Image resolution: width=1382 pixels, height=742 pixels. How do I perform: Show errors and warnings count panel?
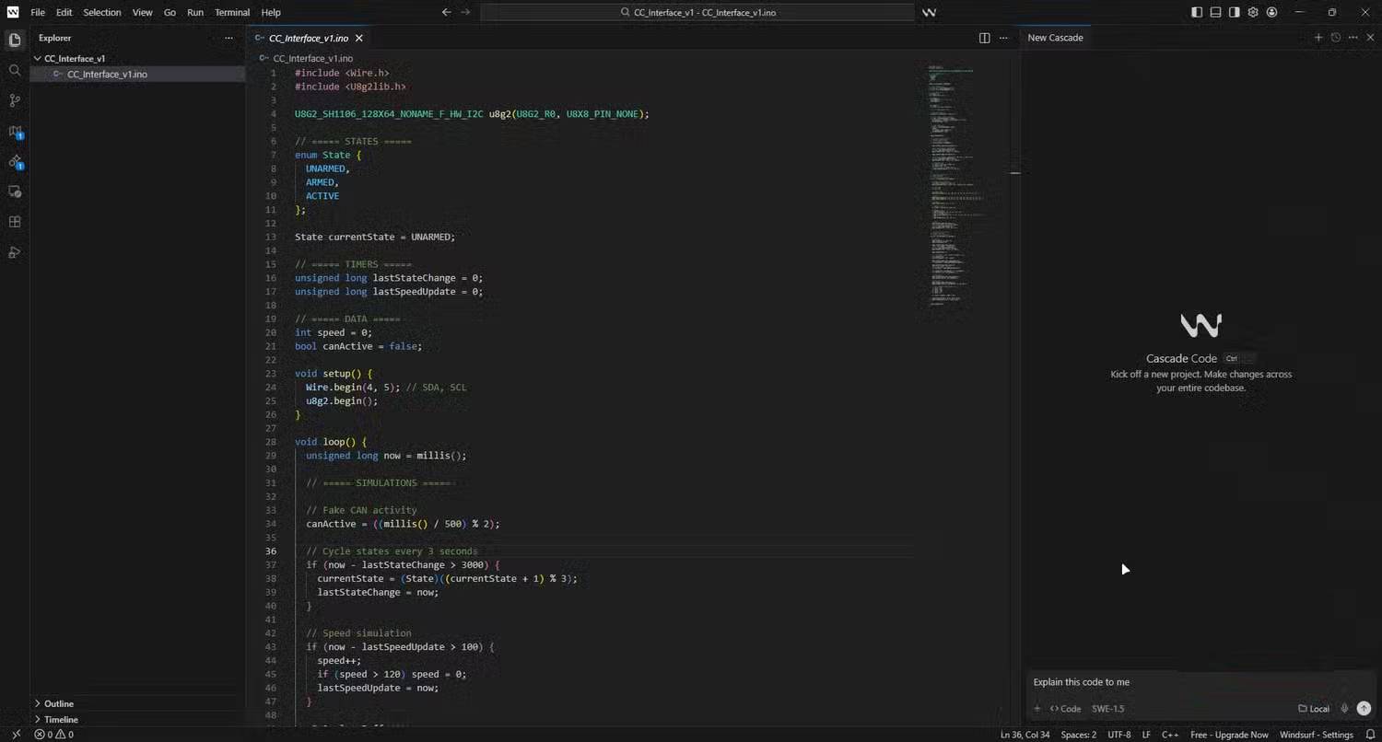click(53, 735)
